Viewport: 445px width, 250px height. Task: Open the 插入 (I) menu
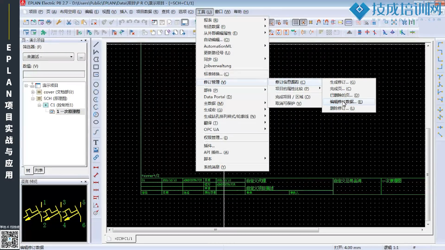(x=126, y=12)
